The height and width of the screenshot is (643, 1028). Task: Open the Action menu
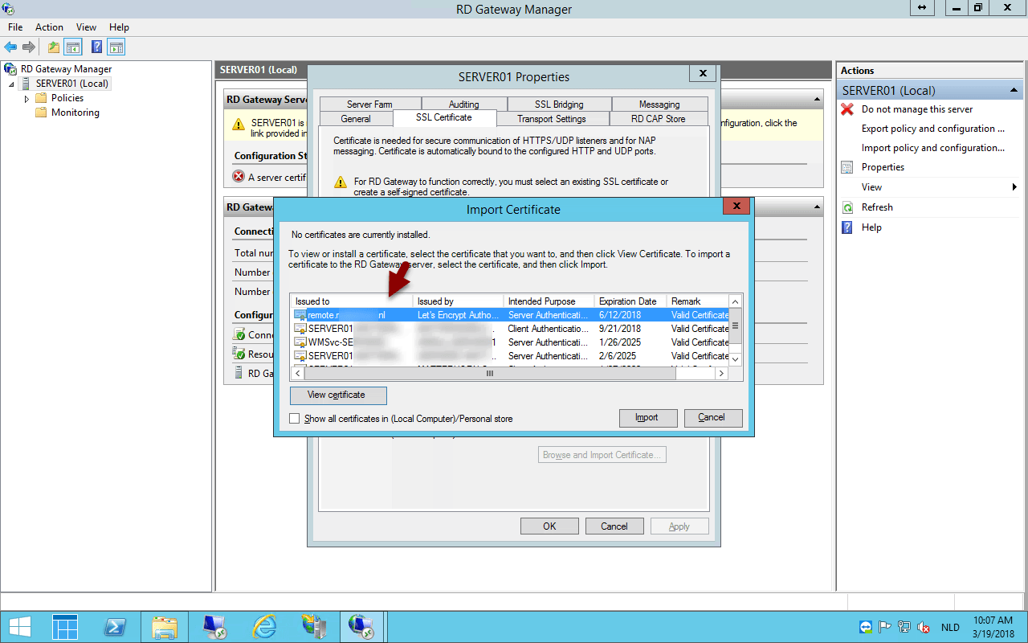tap(49, 27)
